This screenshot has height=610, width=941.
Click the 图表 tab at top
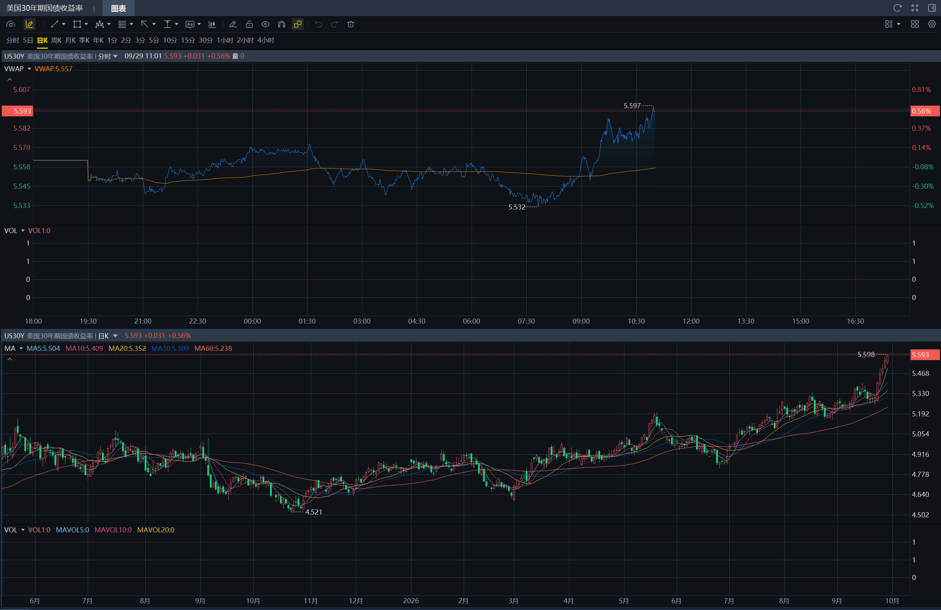118,8
